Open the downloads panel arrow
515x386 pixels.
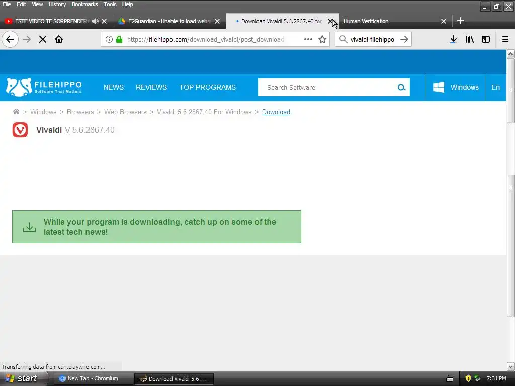click(453, 39)
